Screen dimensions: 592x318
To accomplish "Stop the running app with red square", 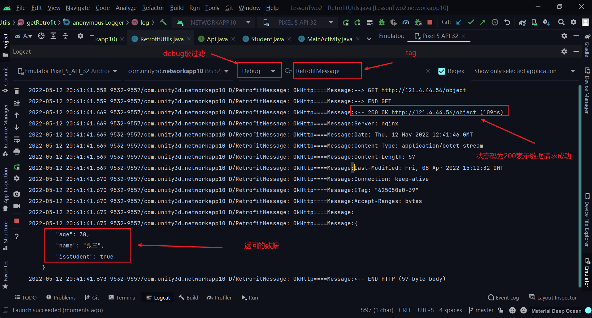I will (430, 22).
